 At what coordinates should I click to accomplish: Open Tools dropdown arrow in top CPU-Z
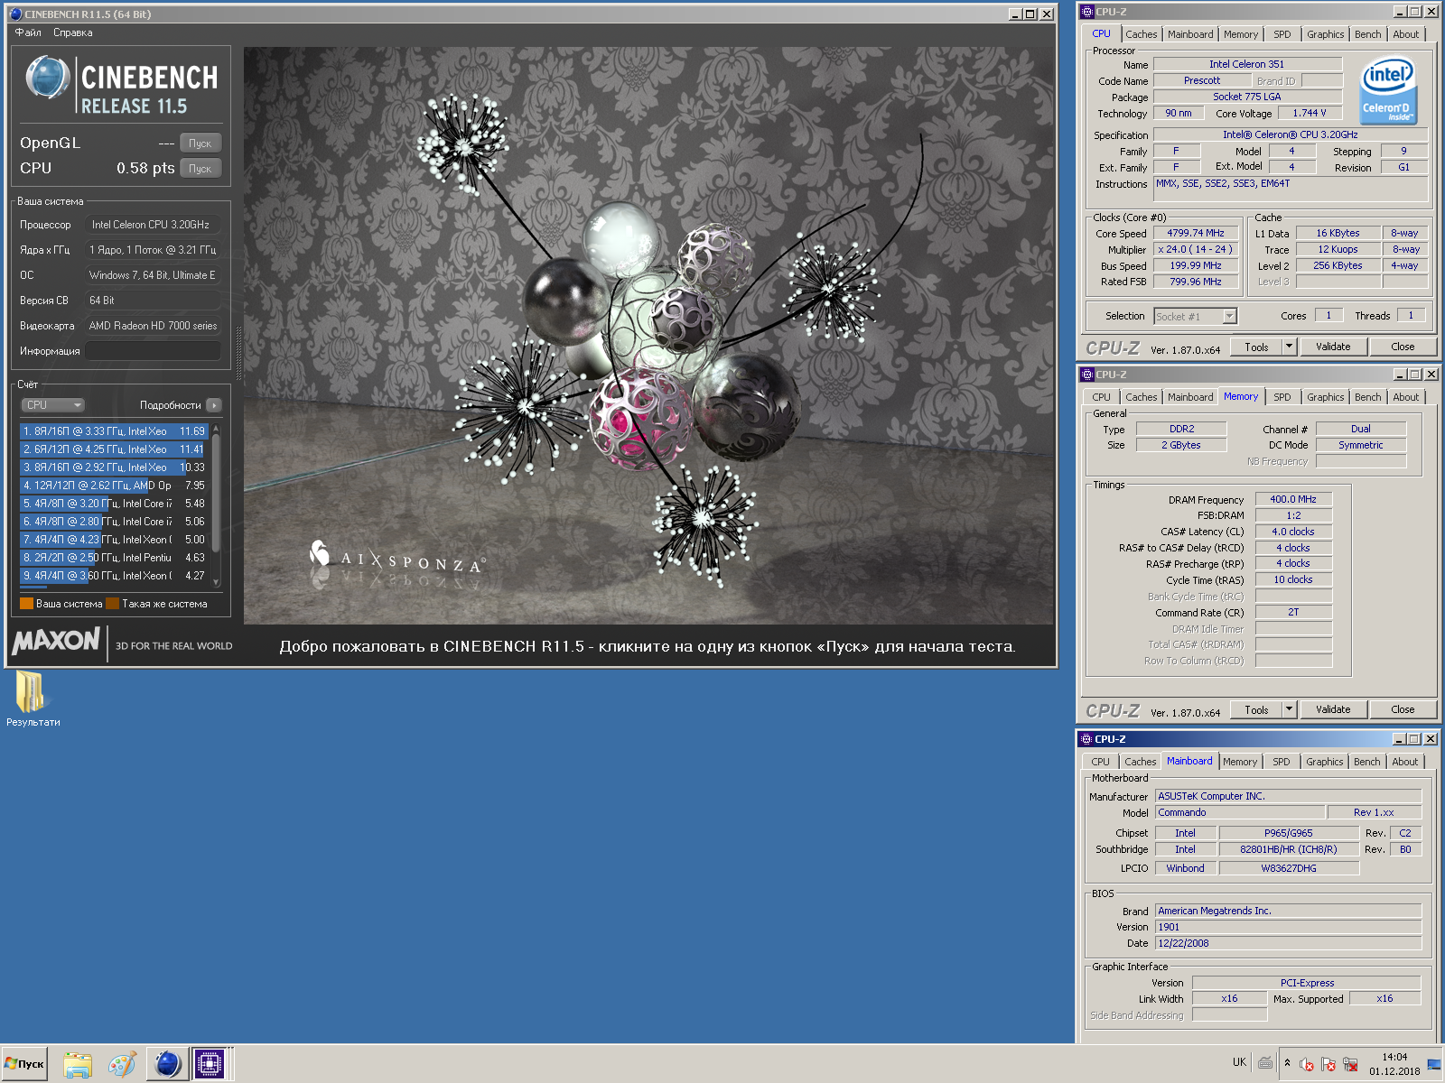coord(1290,347)
